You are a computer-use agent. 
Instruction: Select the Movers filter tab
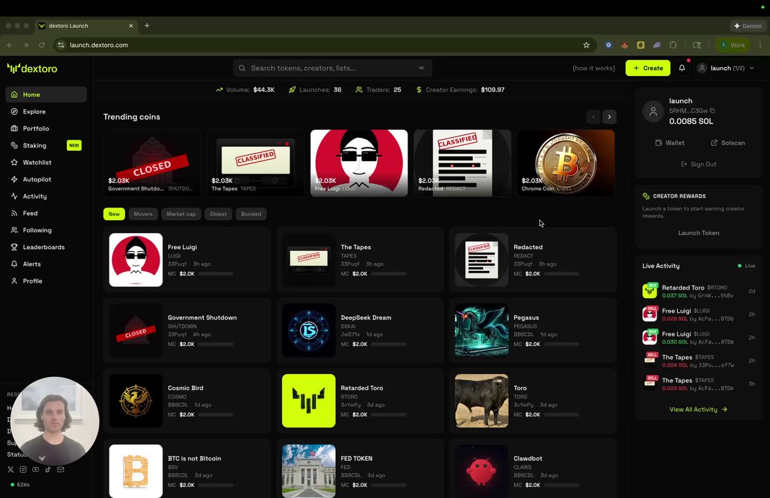point(143,214)
